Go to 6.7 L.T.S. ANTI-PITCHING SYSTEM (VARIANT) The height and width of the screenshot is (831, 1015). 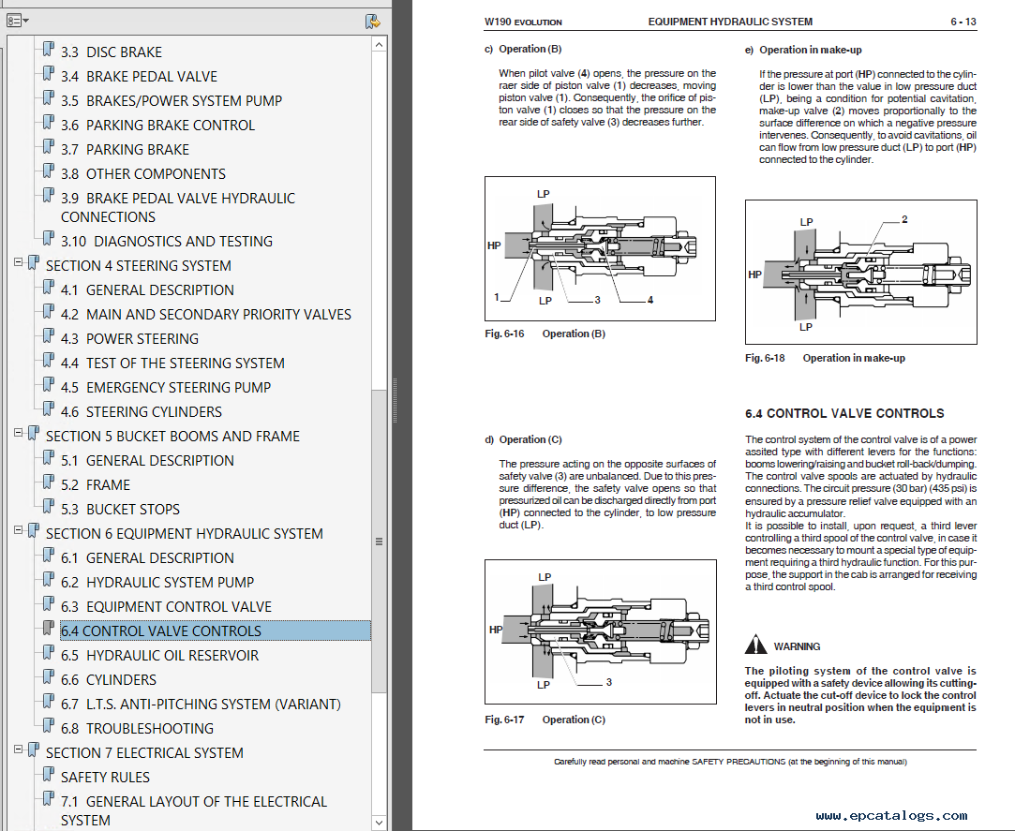pyautogui.click(x=201, y=705)
